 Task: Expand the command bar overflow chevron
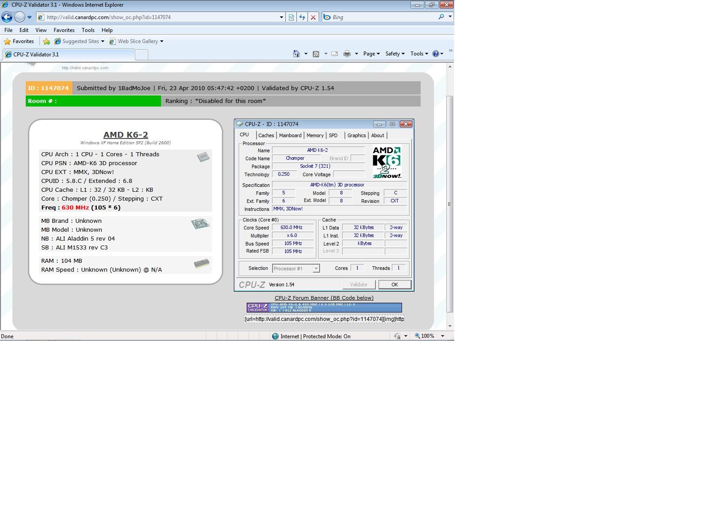451,51
